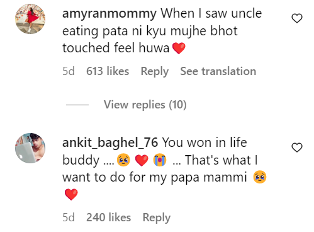
Task: Like ankit_baghel_76's comment with the heart icon
Action: pyautogui.click(x=297, y=148)
